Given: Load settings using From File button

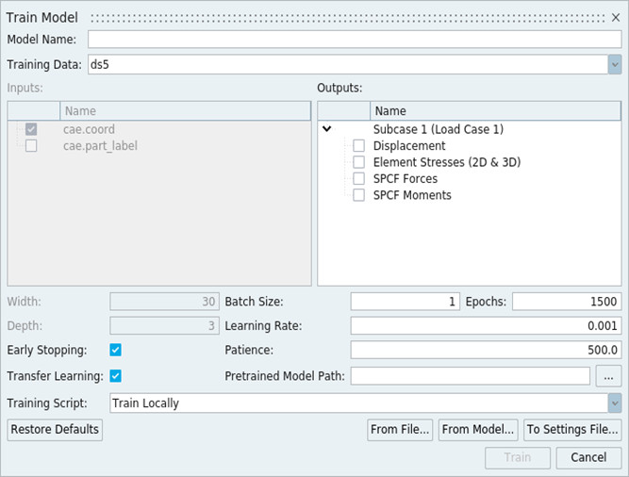Looking at the screenshot, I should click(x=400, y=430).
